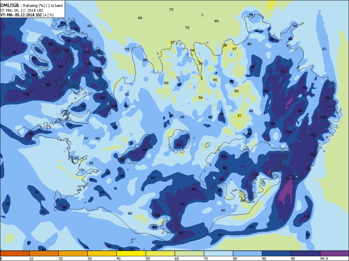Click the 87 humidity value on the map
Screen dimensions: 349x261
[x=86, y=139]
